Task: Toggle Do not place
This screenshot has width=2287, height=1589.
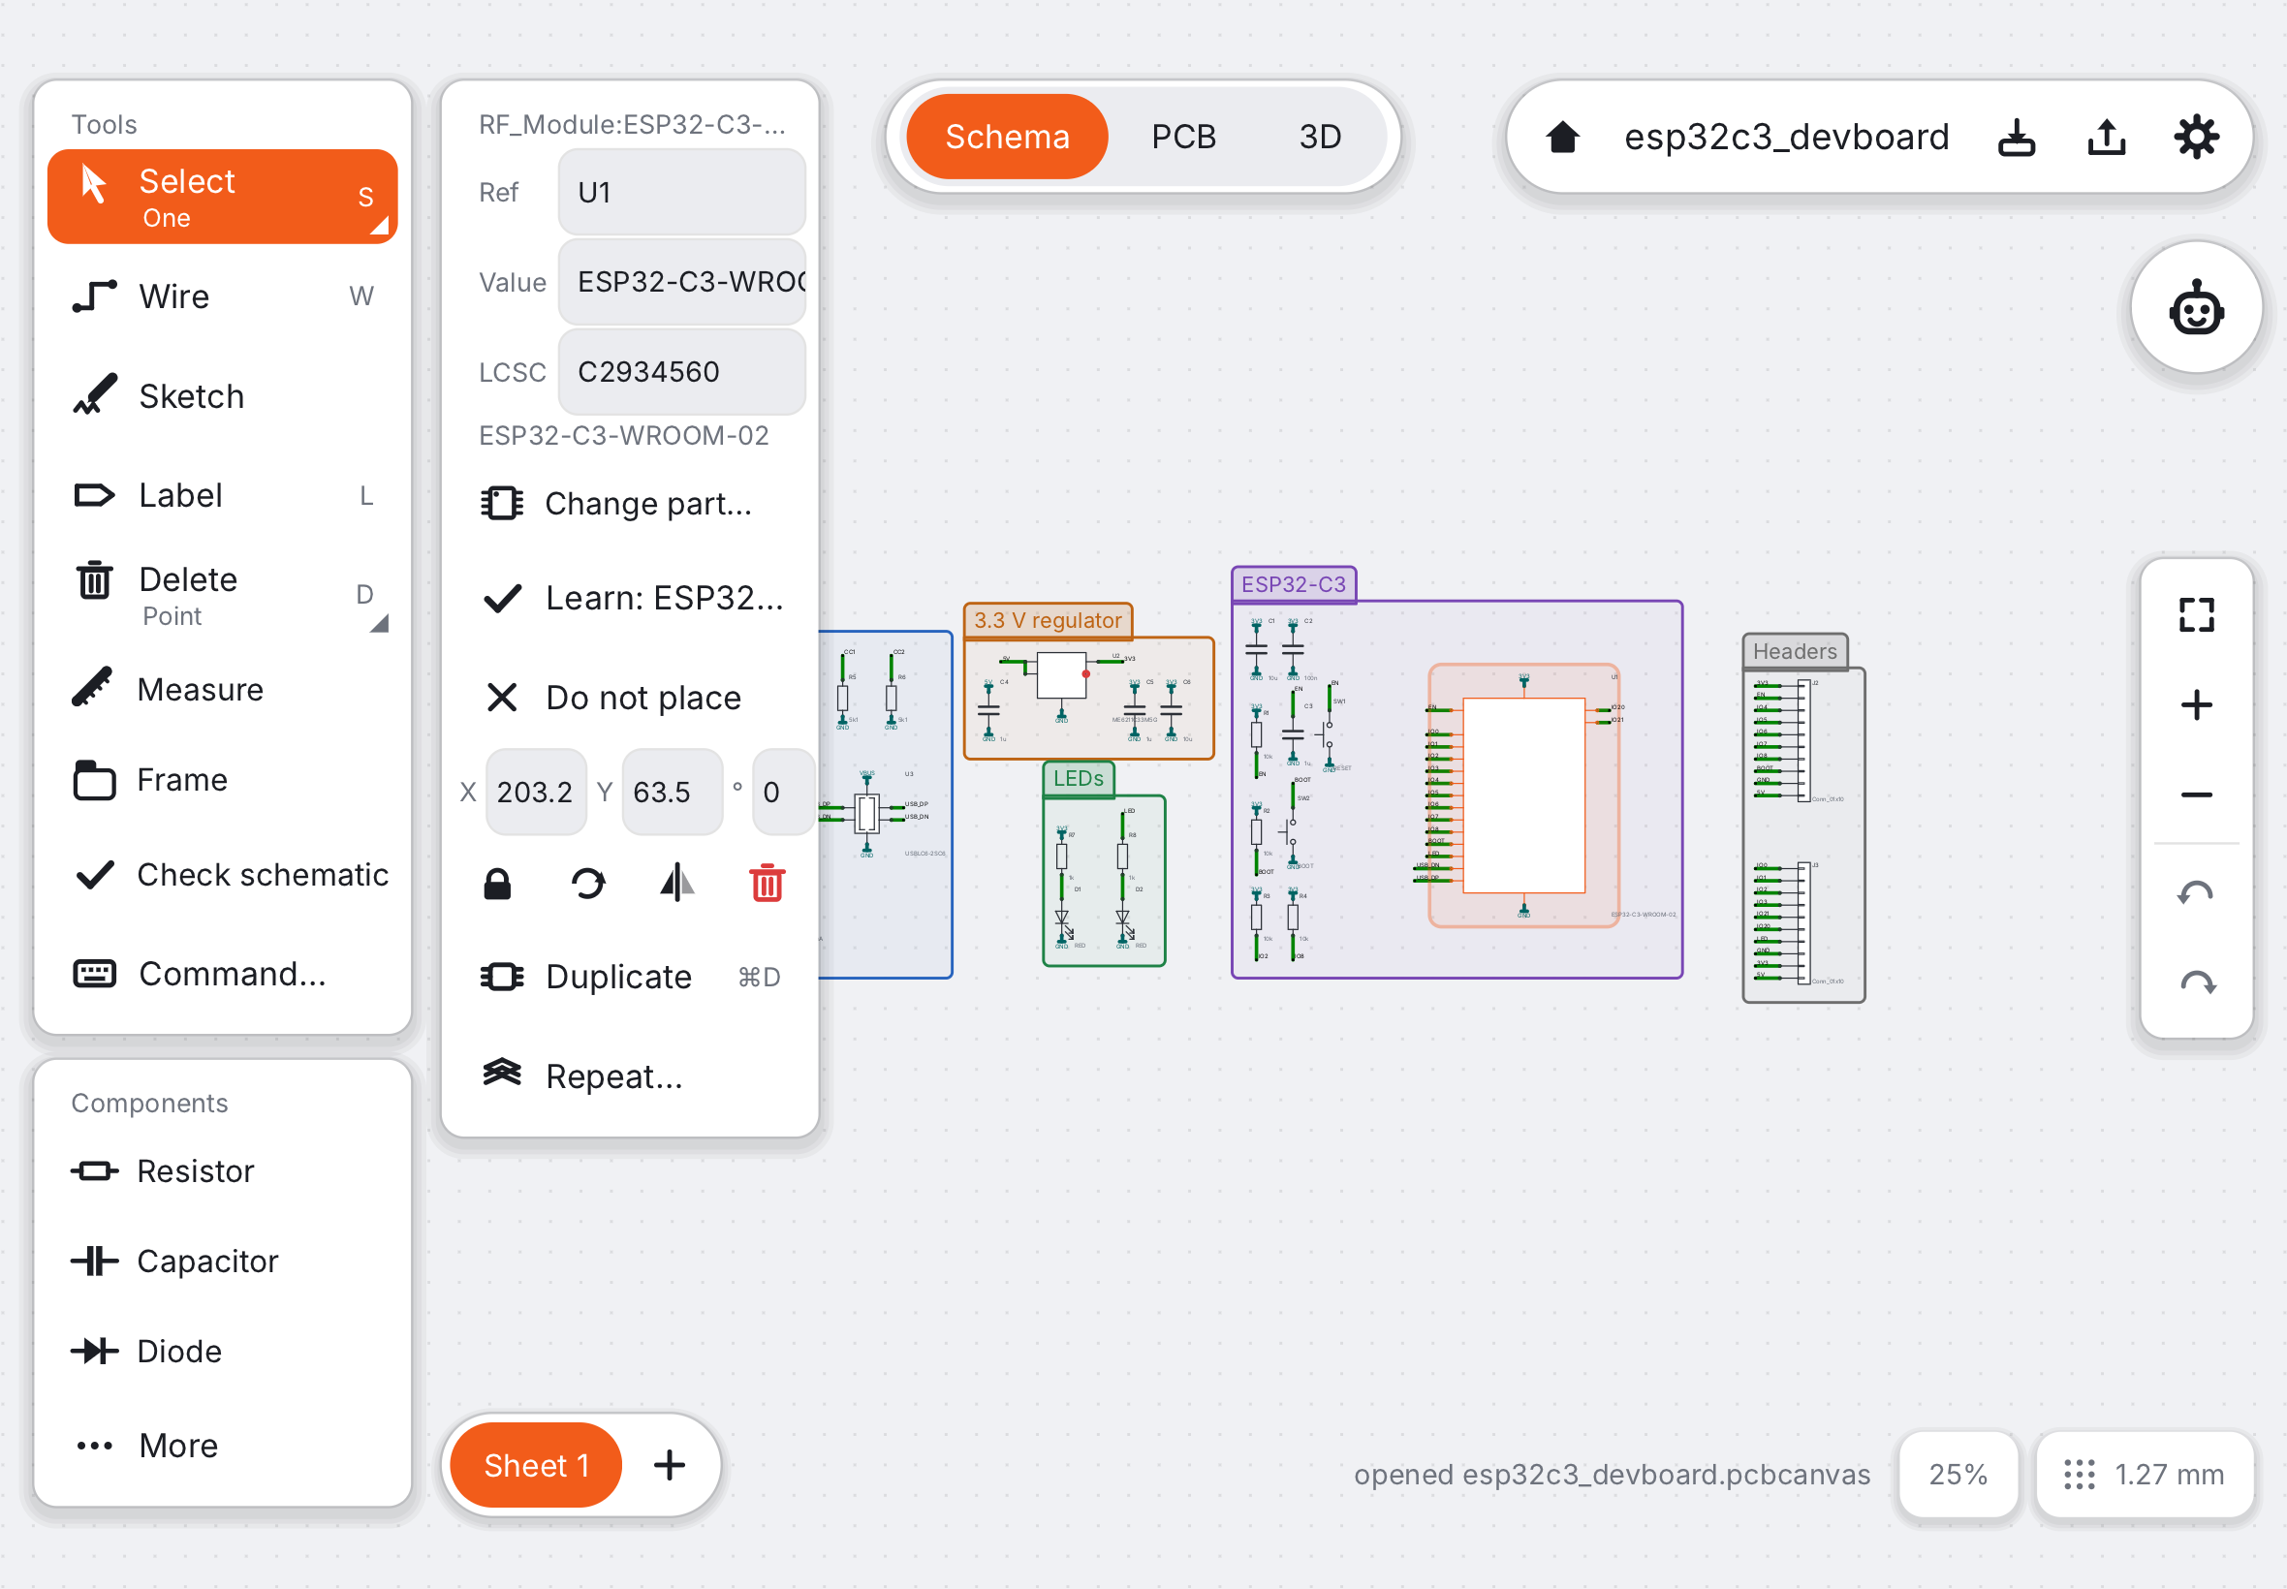Action: tap(630, 698)
